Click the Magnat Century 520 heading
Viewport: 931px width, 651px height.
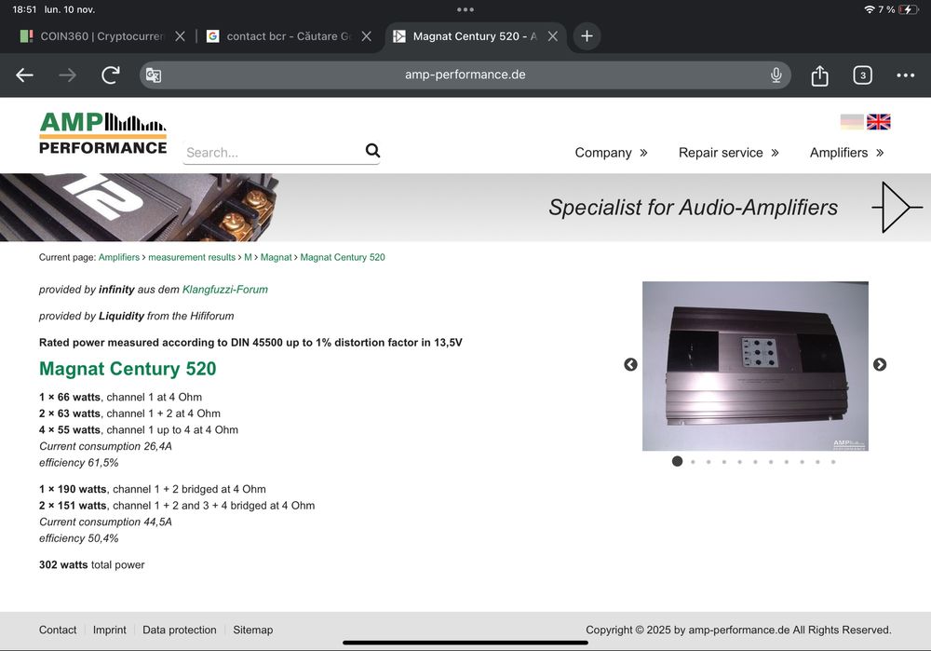pos(128,369)
